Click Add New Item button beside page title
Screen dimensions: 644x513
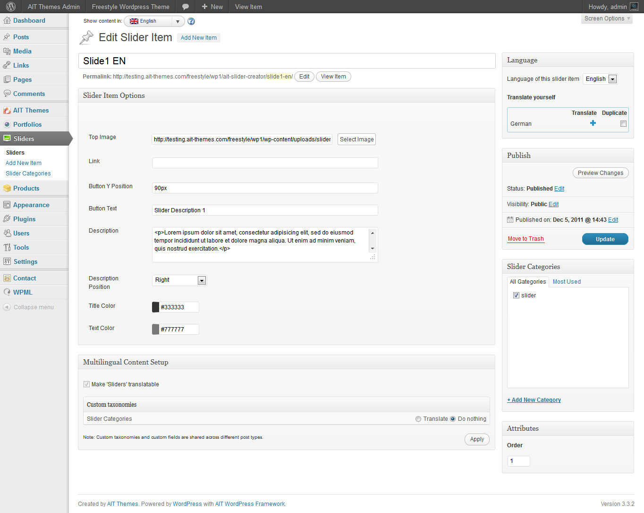(x=199, y=38)
